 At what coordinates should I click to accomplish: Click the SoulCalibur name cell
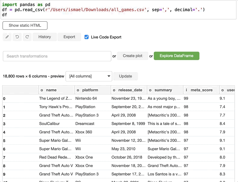[x=49, y=124]
